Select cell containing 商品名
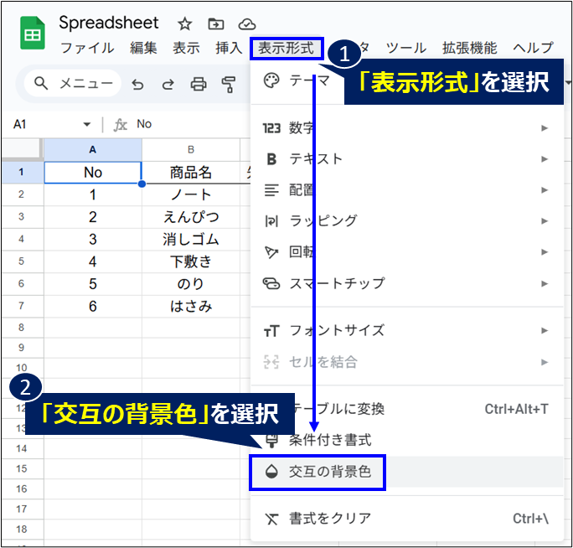This screenshot has height=548, width=573. coord(191,173)
